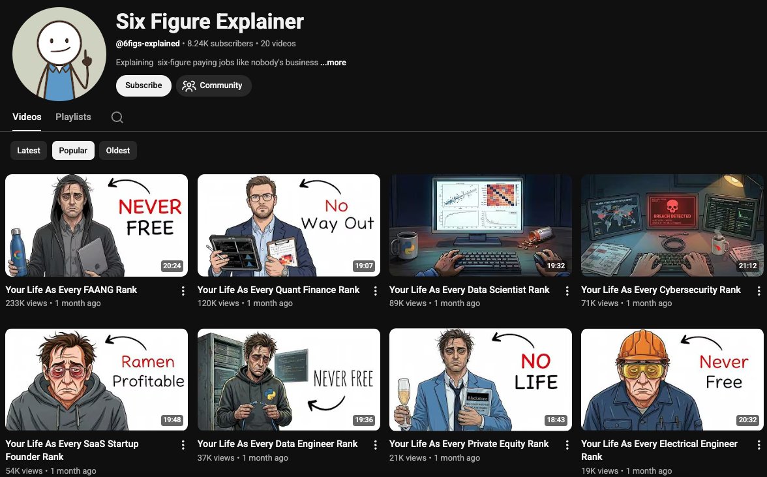This screenshot has width=767, height=477.
Task: Open the SaaS Startup Founder video thumbnail
Action: 97,380
